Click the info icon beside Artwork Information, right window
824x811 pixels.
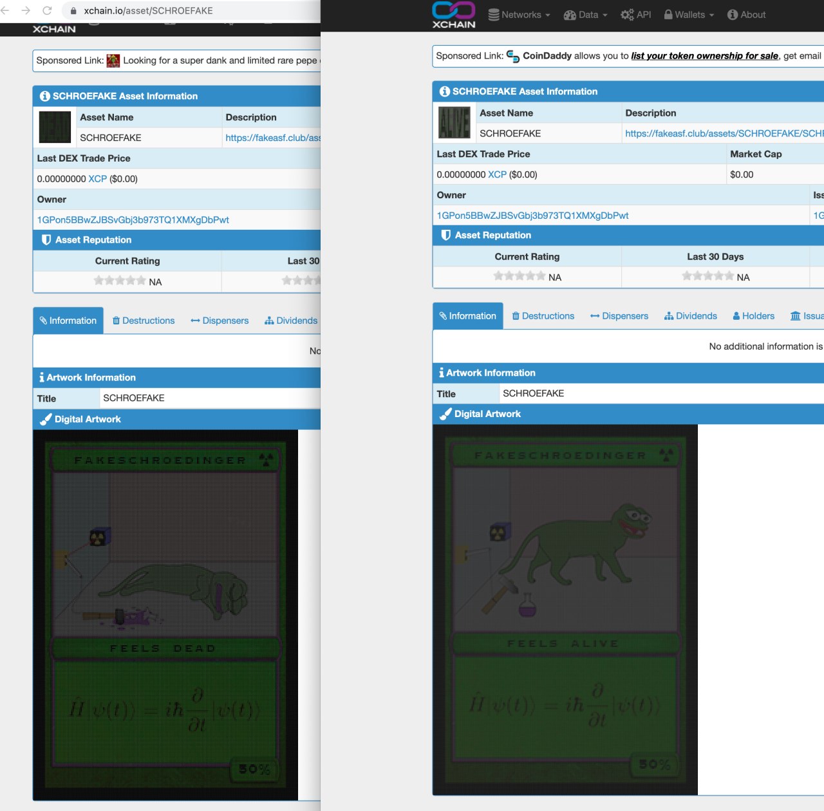(x=442, y=373)
